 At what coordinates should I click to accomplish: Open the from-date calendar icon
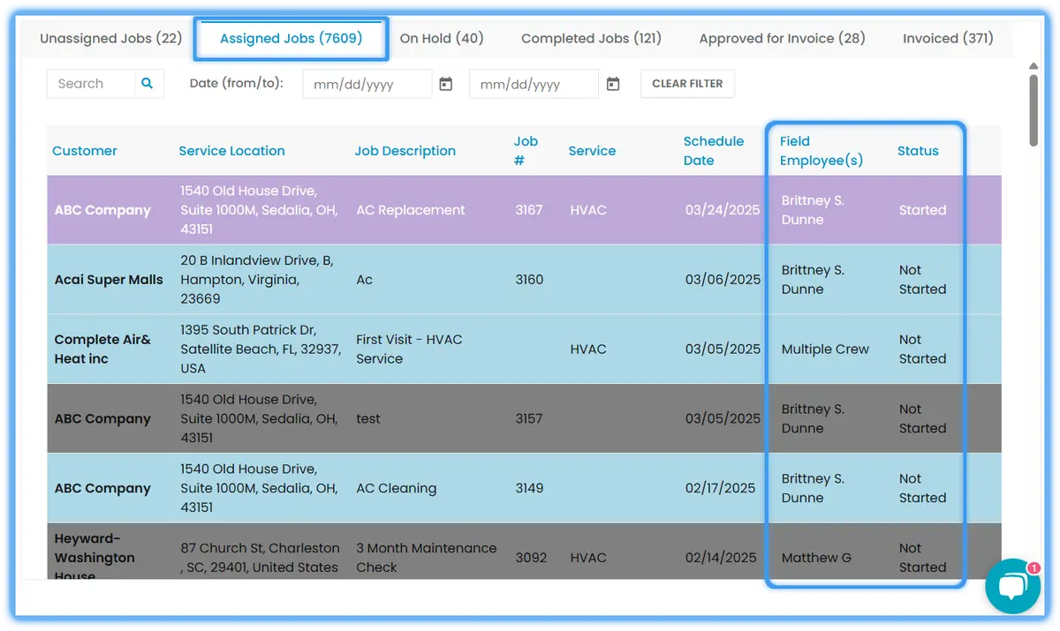coord(446,84)
